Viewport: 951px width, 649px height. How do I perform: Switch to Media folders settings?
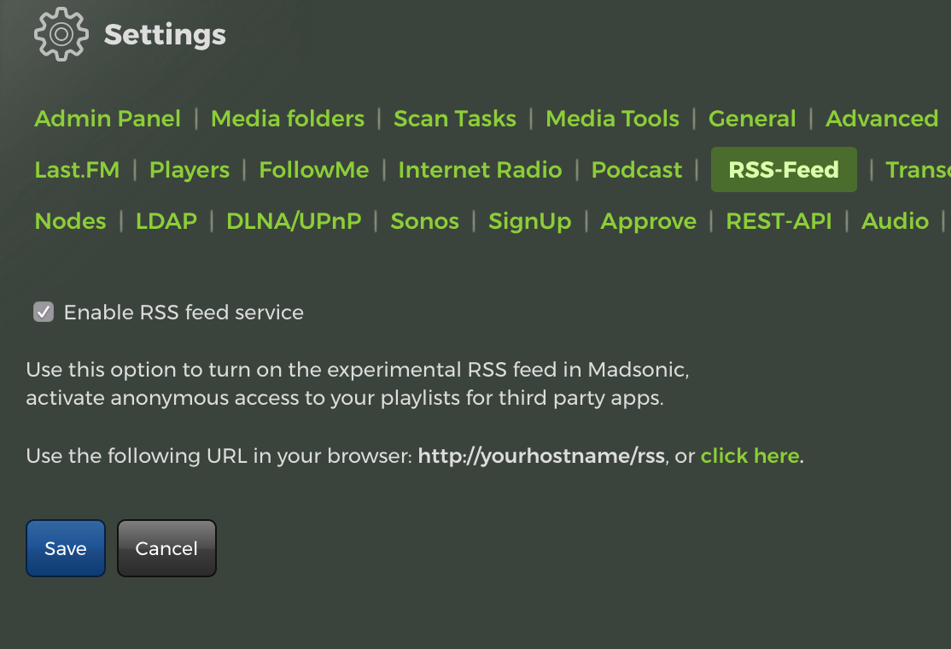tap(288, 119)
